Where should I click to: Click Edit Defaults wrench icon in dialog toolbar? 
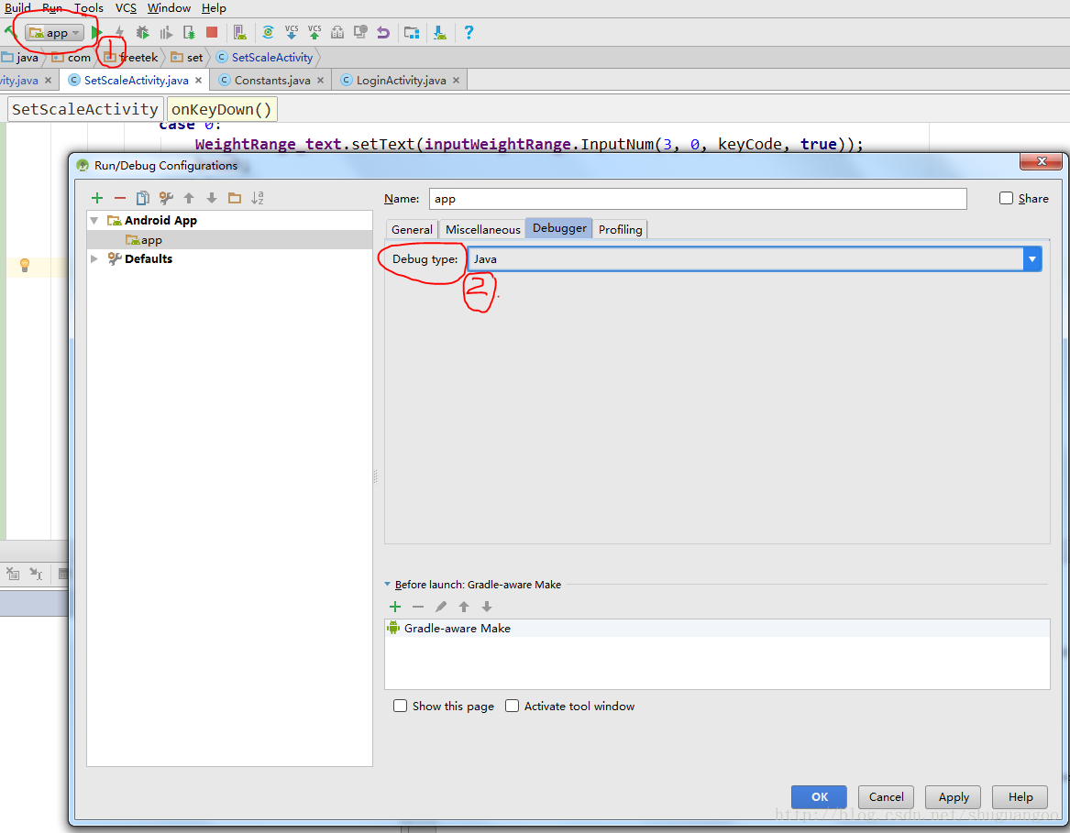pyautogui.click(x=166, y=198)
